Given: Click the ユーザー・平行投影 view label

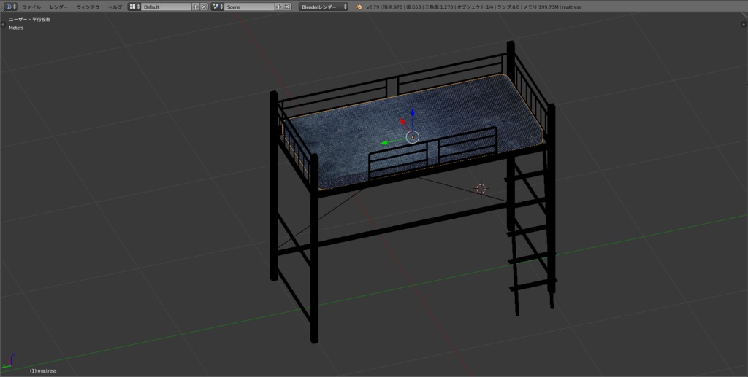Looking at the screenshot, I should [29, 20].
